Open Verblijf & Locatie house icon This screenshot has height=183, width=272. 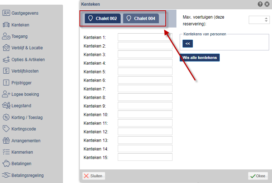6,48
